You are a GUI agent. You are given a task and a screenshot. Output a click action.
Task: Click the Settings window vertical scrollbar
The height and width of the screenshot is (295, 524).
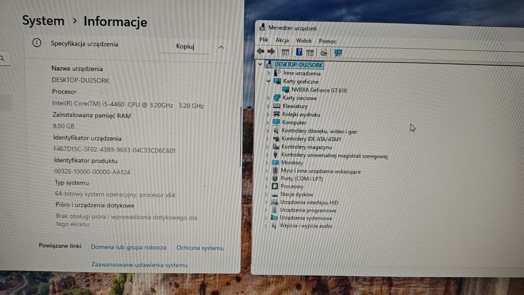pyautogui.click(x=241, y=137)
